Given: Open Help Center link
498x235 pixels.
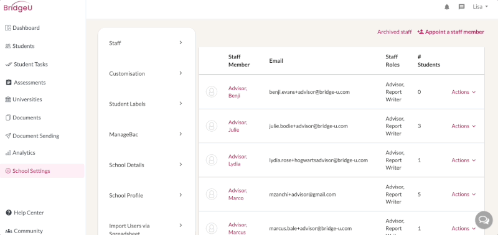Looking at the screenshot, I should pos(29,213).
